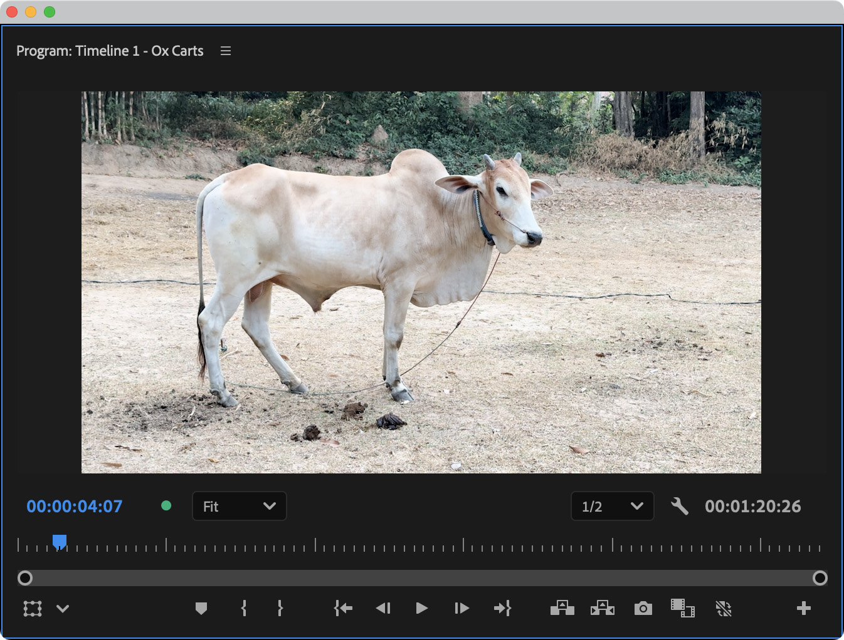Click the zoom scroll bar middle
The height and width of the screenshot is (640, 844).
click(423, 578)
